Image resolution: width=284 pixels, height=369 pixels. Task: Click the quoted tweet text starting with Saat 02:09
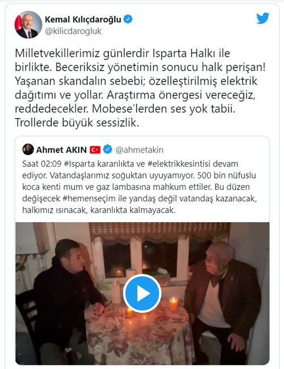tap(139, 187)
